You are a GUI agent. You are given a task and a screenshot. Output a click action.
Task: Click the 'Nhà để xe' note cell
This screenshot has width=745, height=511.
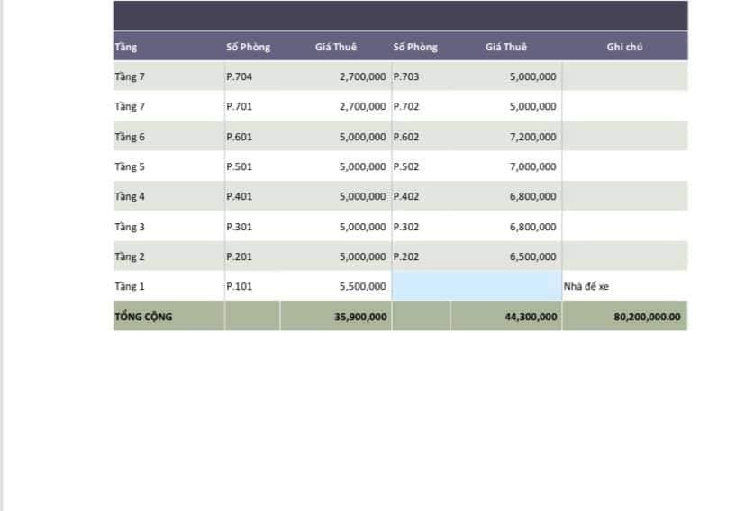click(x=586, y=287)
